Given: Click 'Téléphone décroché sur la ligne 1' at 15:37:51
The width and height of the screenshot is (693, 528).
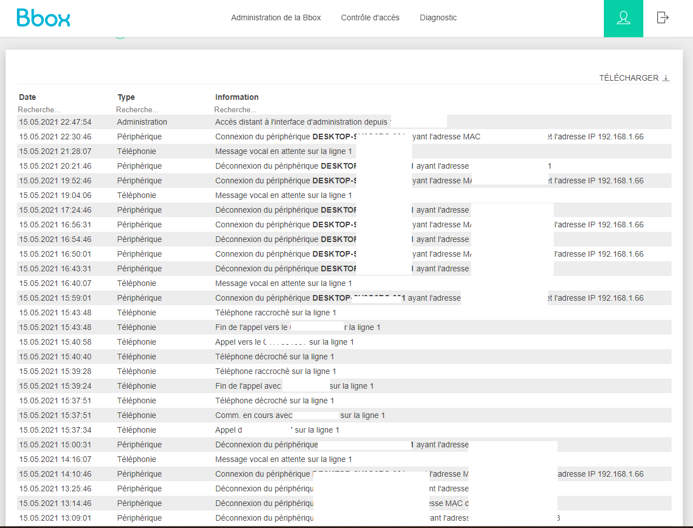Looking at the screenshot, I should click(x=275, y=401).
